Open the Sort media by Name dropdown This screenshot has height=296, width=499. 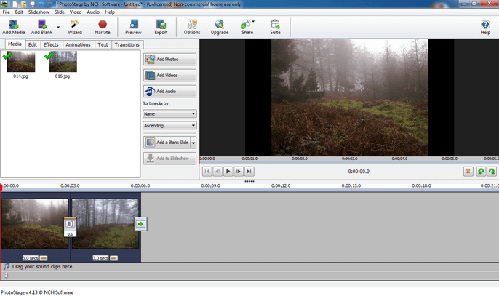(x=169, y=113)
